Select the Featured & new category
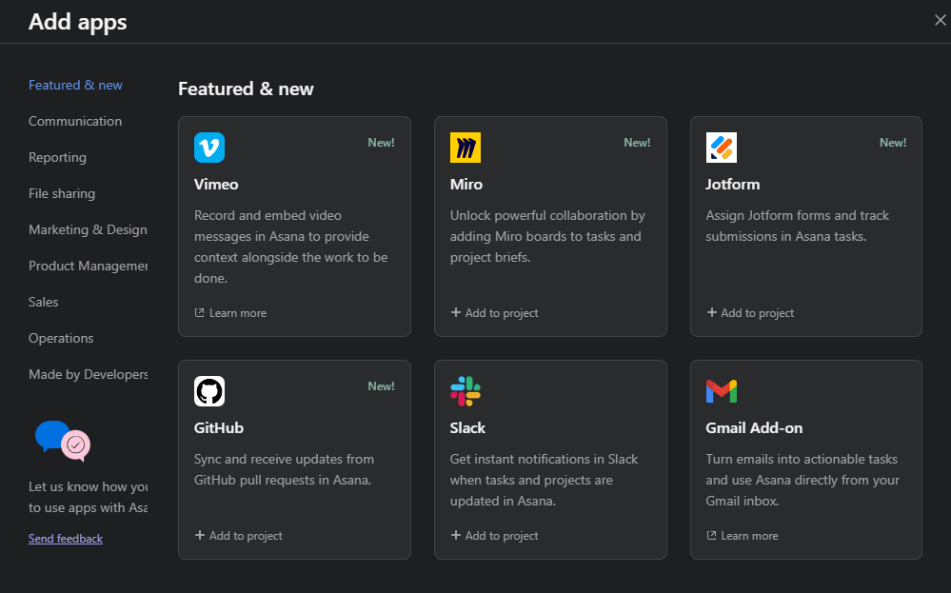The width and height of the screenshot is (951, 593). (75, 85)
